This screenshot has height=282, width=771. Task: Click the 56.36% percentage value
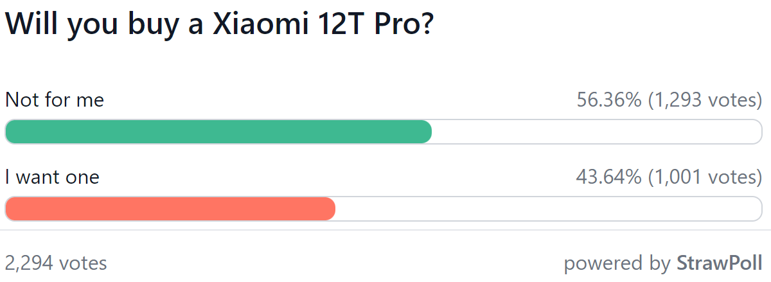coord(609,100)
